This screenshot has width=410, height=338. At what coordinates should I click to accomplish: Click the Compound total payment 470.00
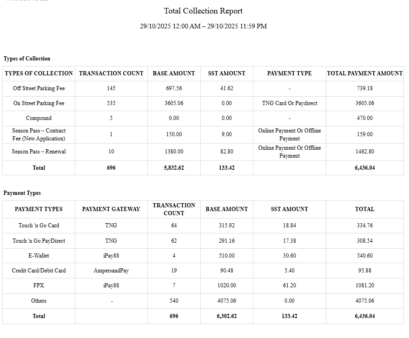coord(364,118)
